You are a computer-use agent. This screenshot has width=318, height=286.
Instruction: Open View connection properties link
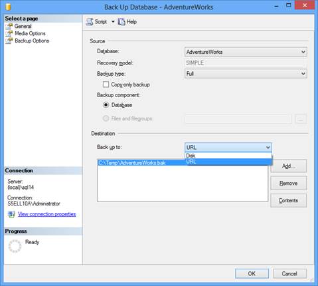(x=47, y=214)
